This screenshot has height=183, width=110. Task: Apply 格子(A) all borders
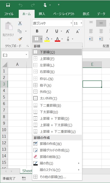[x=57, y=85]
